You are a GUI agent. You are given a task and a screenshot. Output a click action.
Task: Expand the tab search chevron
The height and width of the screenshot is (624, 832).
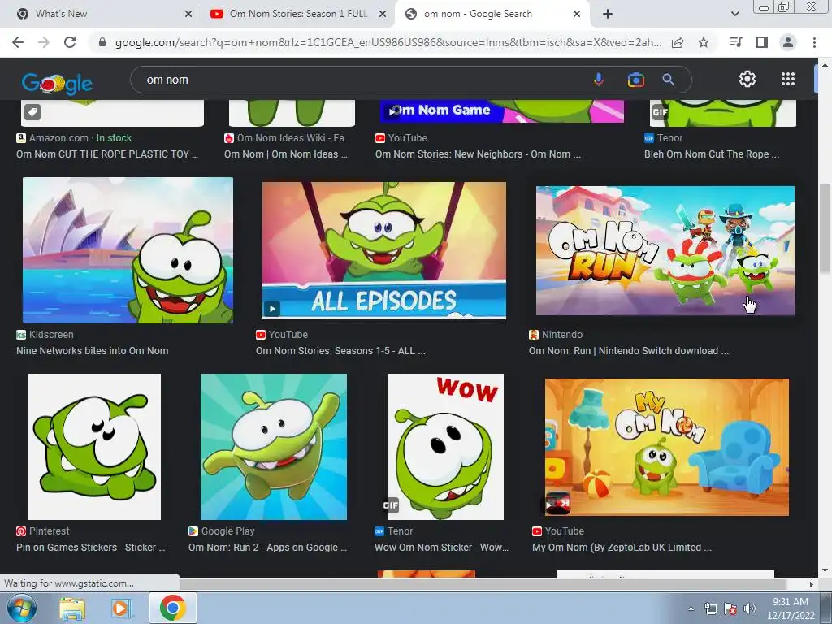734,14
